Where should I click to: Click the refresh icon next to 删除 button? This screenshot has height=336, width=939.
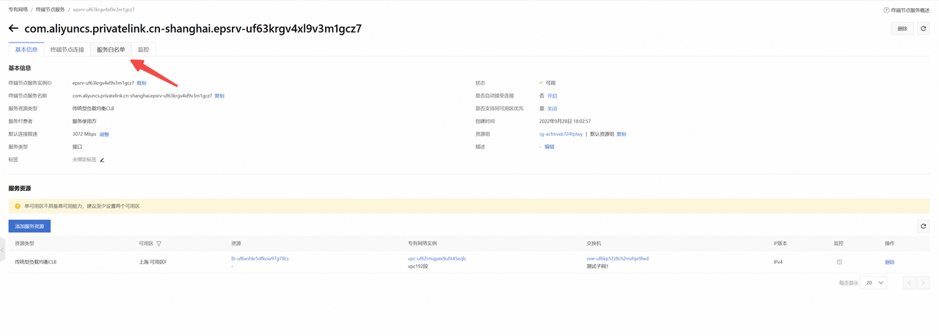(x=924, y=29)
